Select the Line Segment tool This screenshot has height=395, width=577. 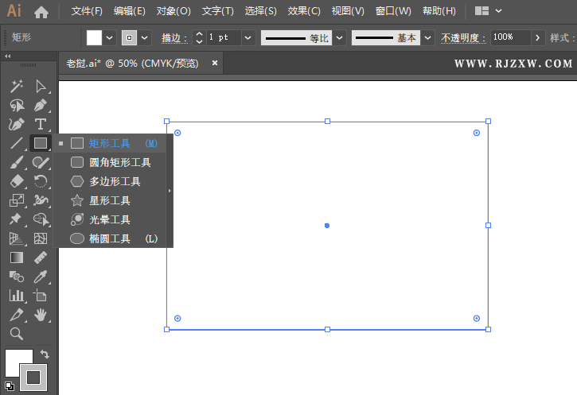17,143
